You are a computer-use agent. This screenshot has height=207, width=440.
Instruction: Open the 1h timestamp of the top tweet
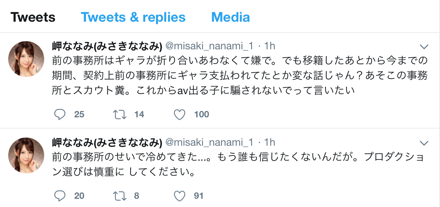[270, 46]
